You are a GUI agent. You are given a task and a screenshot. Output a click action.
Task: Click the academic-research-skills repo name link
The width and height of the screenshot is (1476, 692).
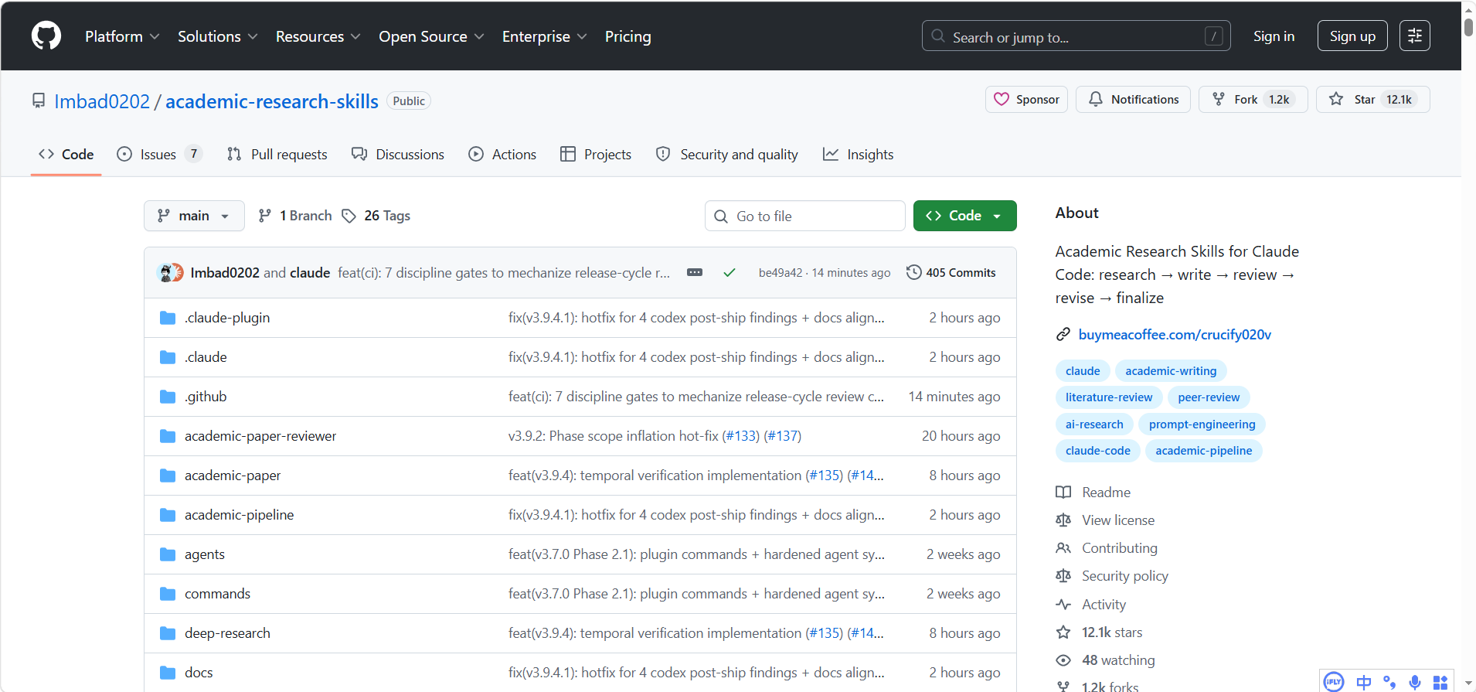tap(272, 101)
